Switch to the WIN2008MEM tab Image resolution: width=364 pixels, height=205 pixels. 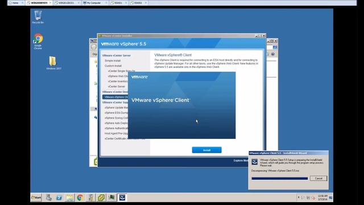coord(39,3)
